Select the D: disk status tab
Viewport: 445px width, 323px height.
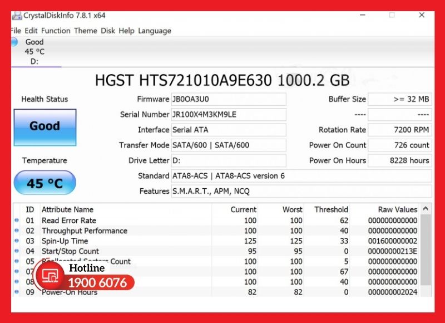(36, 52)
